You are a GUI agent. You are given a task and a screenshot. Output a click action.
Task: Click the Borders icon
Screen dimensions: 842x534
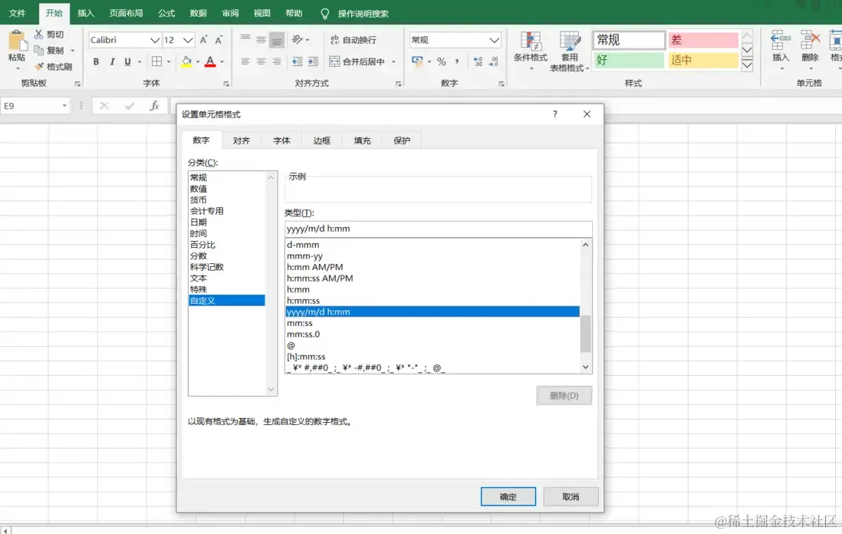click(x=156, y=62)
